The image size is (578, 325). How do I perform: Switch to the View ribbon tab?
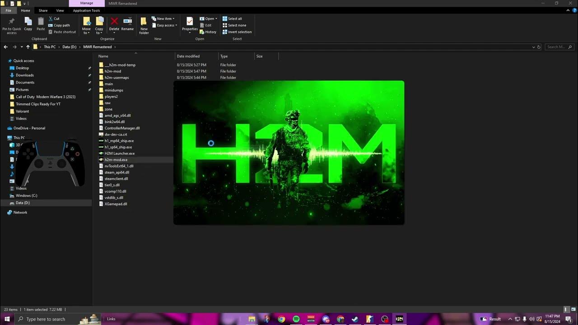coord(60,10)
